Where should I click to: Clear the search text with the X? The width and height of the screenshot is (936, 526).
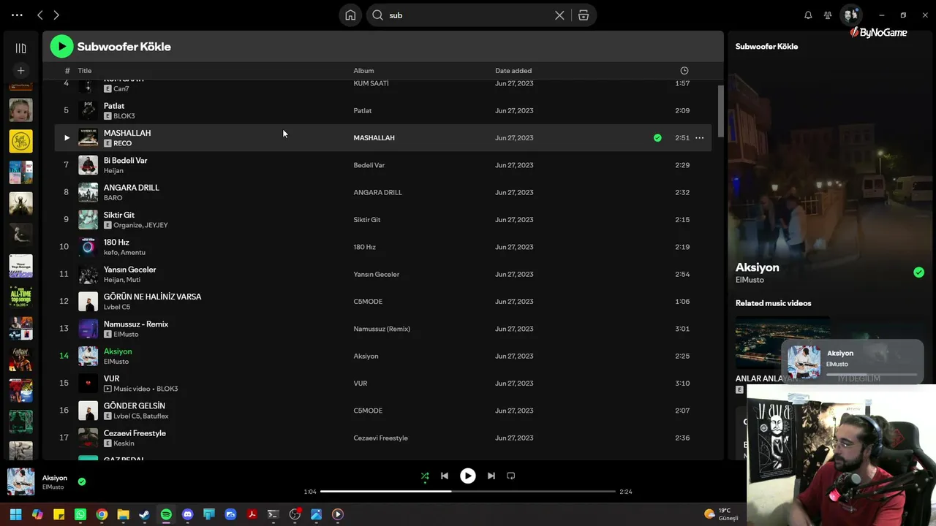point(559,15)
